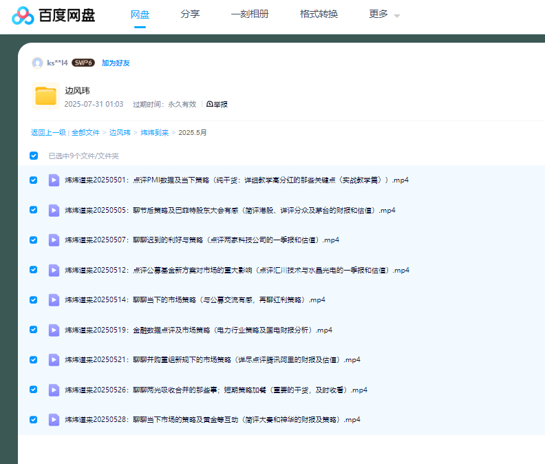This screenshot has width=545, height=464.
Task: Switch to the 分享 tab
Action: pos(190,14)
